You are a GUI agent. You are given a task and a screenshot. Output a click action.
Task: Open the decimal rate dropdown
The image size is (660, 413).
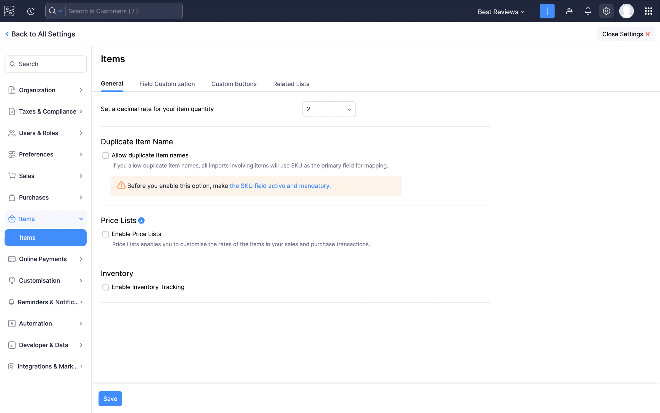pyautogui.click(x=329, y=109)
